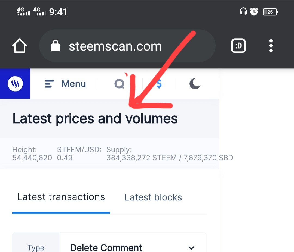This screenshot has height=252, width=294.
Task: Tap the battery indicator in status bar
Action: 270,12
